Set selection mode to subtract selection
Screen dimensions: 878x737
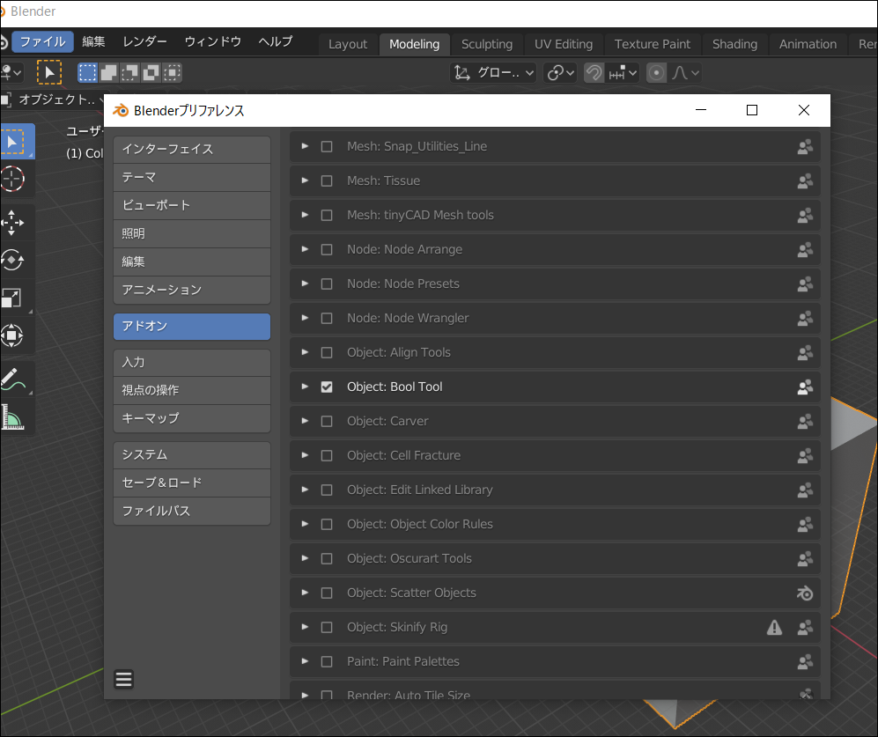pos(130,73)
